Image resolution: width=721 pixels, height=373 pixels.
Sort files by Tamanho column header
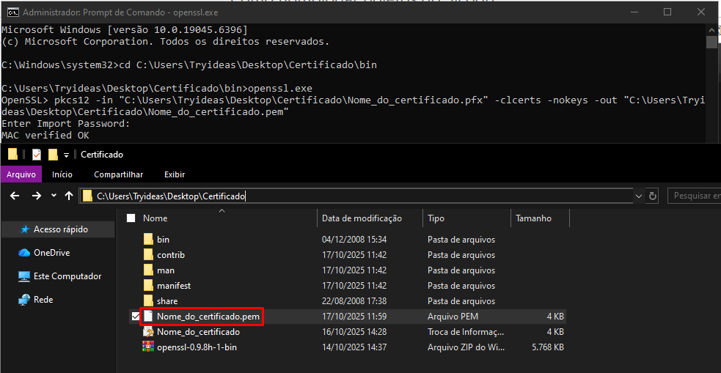[533, 218]
